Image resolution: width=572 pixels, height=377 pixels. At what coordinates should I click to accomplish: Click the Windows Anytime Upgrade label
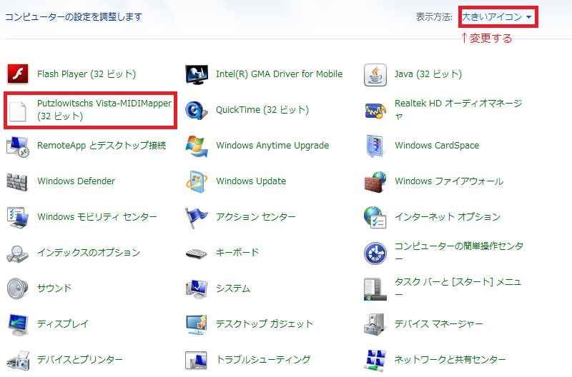272,146
